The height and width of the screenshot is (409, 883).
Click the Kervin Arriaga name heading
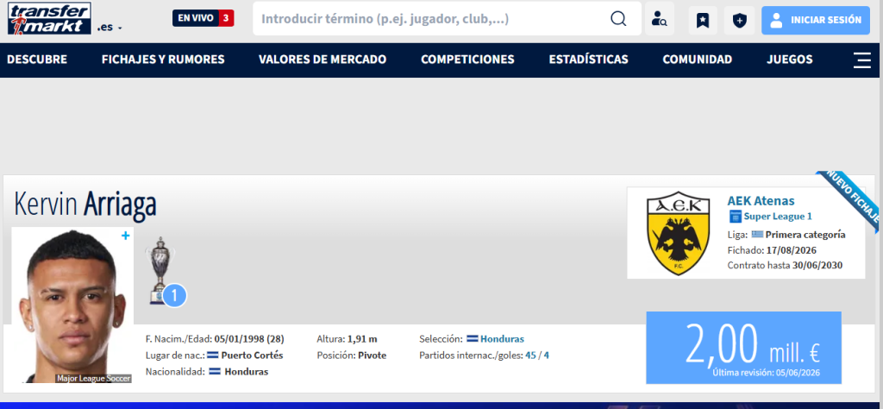(x=85, y=204)
